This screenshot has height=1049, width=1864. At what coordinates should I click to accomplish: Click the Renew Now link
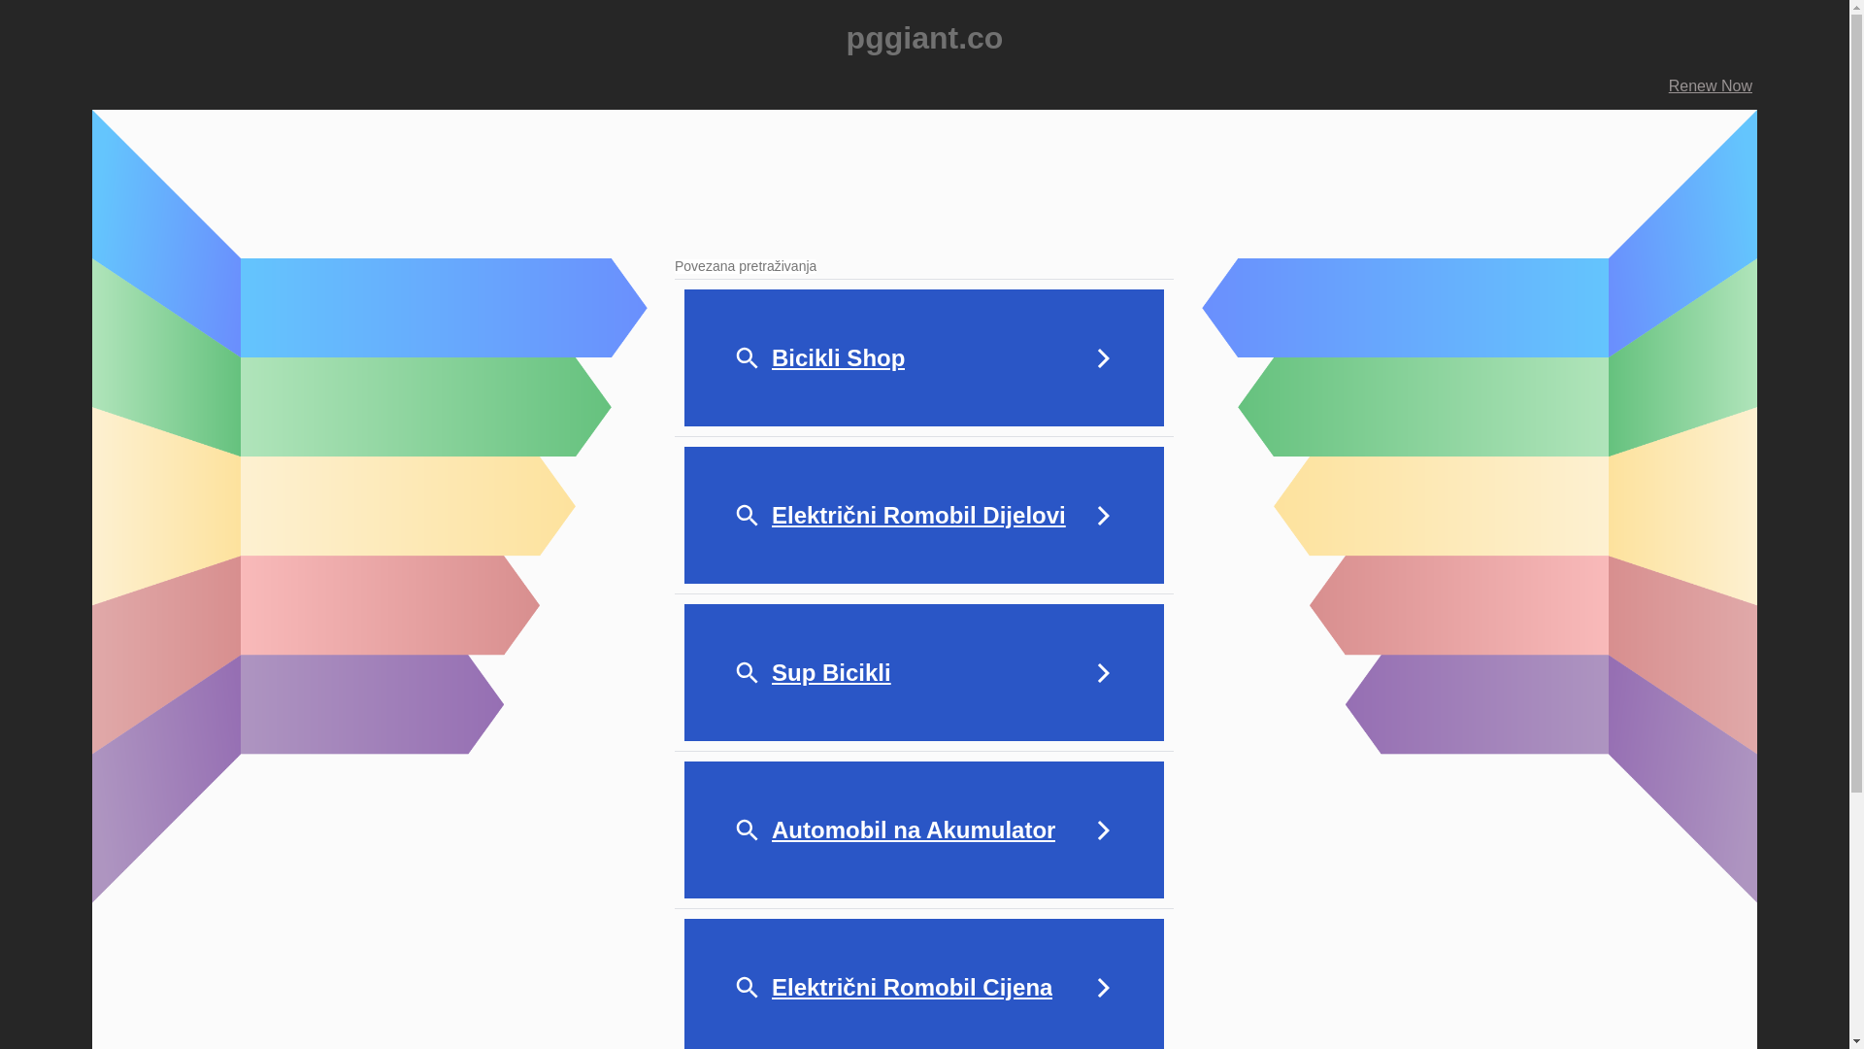[x=1710, y=86]
